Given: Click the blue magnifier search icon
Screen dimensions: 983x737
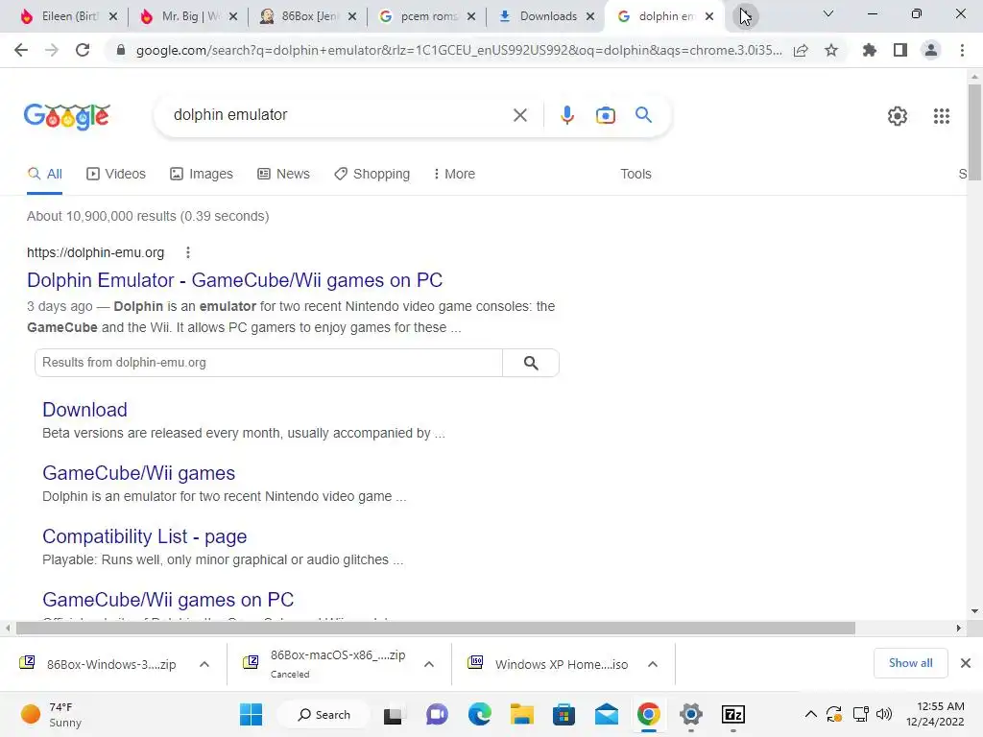Looking at the screenshot, I should point(643,115).
